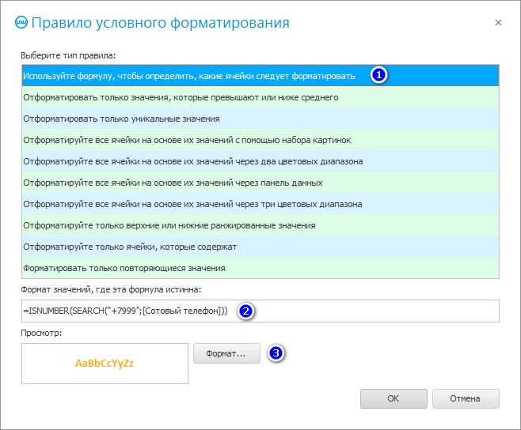This screenshot has width=521, height=430.
Task: Pick rule with 'два цветовых диапазона'
Action: (260, 161)
